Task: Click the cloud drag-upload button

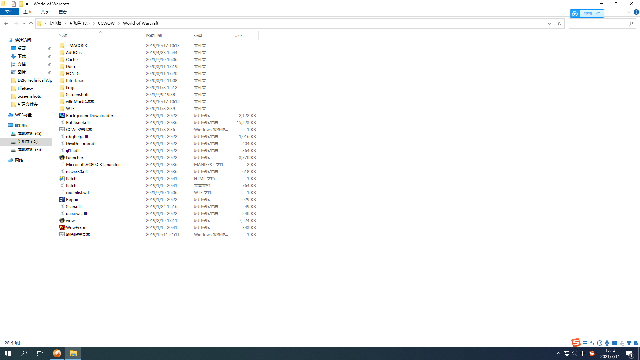Action: [587, 13]
